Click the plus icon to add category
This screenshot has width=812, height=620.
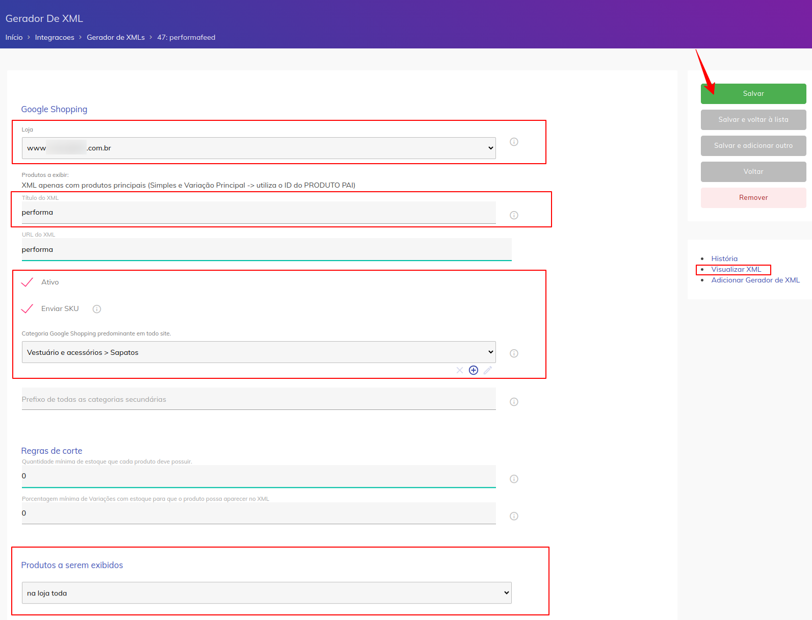click(x=474, y=370)
